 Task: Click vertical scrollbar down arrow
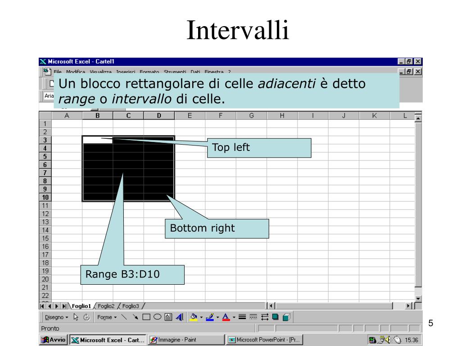pyautogui.click(x=418, y=299)
